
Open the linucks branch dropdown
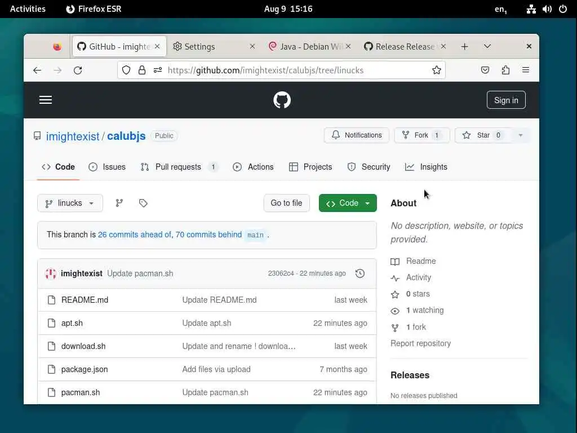click(70, 203)
